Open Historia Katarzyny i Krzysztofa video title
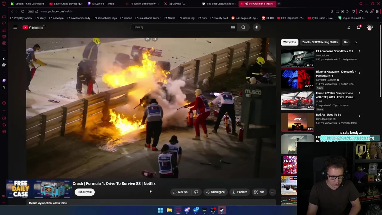This screenshot has height=215, width=382. 336,74
